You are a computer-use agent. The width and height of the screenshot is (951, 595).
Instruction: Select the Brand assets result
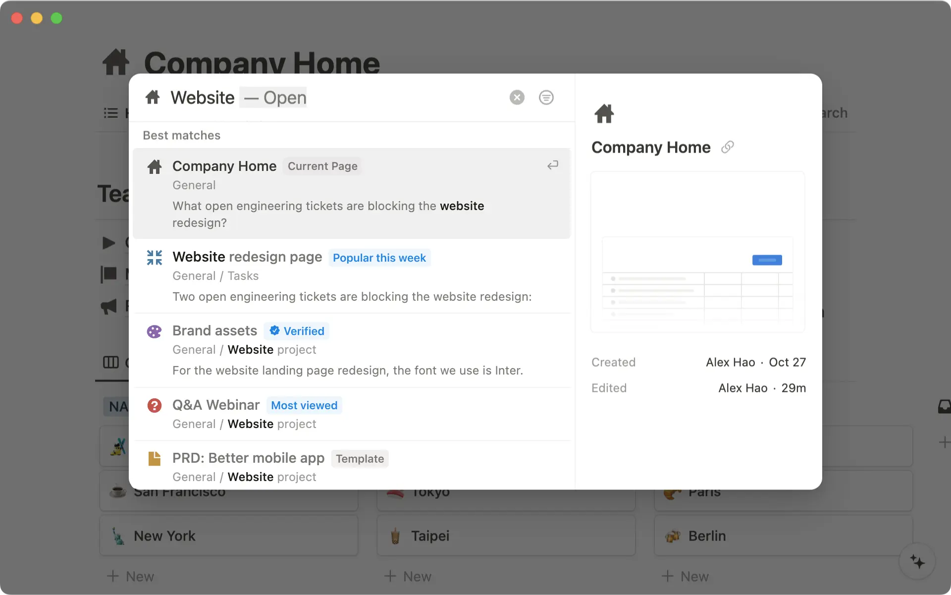[x=214, y=331]
